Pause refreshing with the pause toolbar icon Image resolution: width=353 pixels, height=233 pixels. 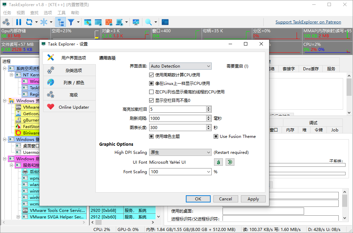pos(18,22)
